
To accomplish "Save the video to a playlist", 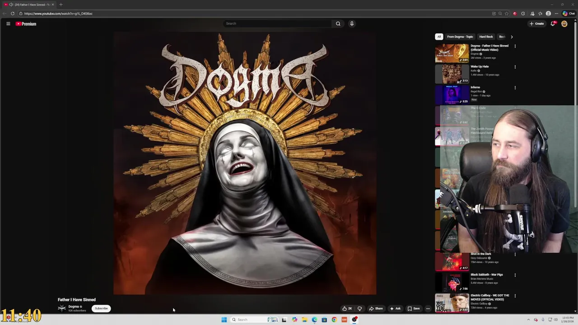I will [414, 309].
